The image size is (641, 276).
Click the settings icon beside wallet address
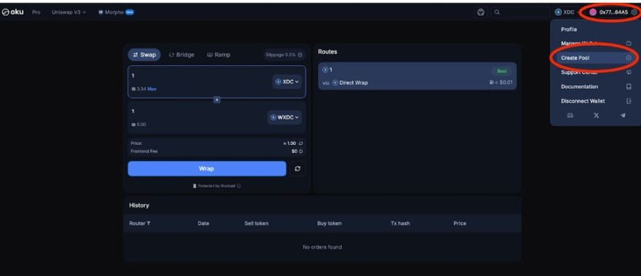[634, 12]
